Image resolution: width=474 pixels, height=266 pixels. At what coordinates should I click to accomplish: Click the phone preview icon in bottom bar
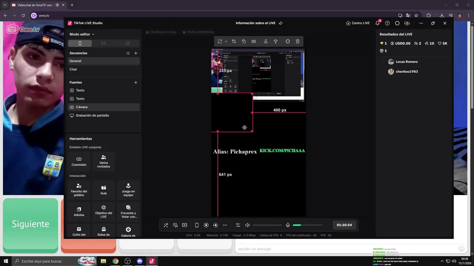click(197, 225)
